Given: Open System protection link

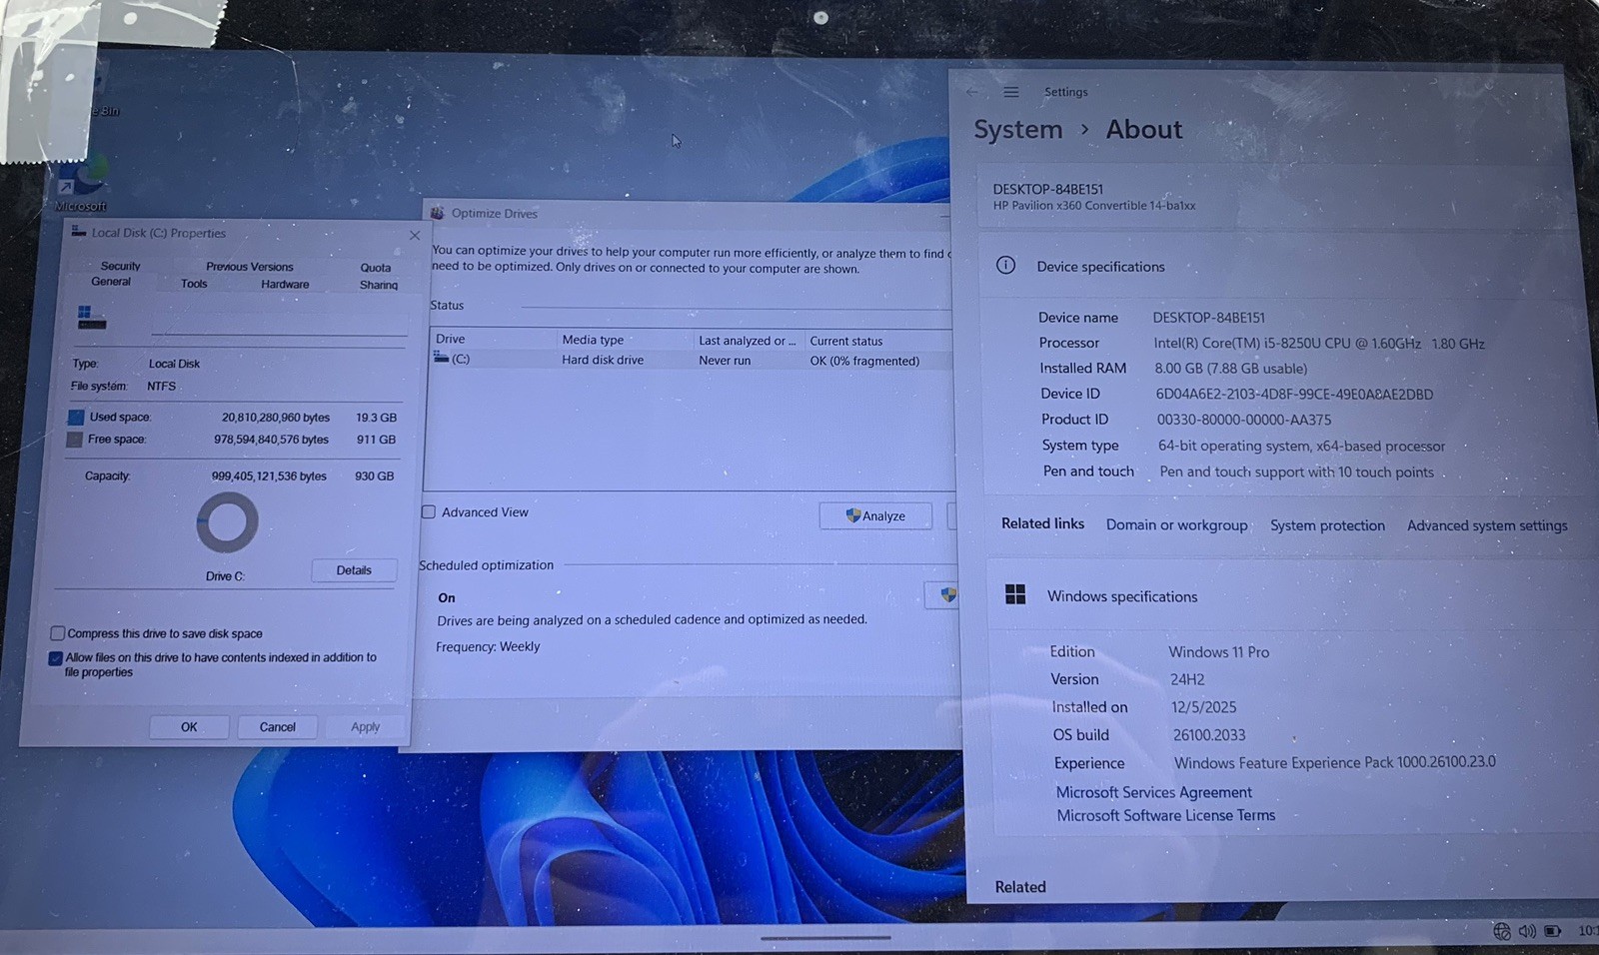Looking at the screenshot, I should pos(1327,525).
